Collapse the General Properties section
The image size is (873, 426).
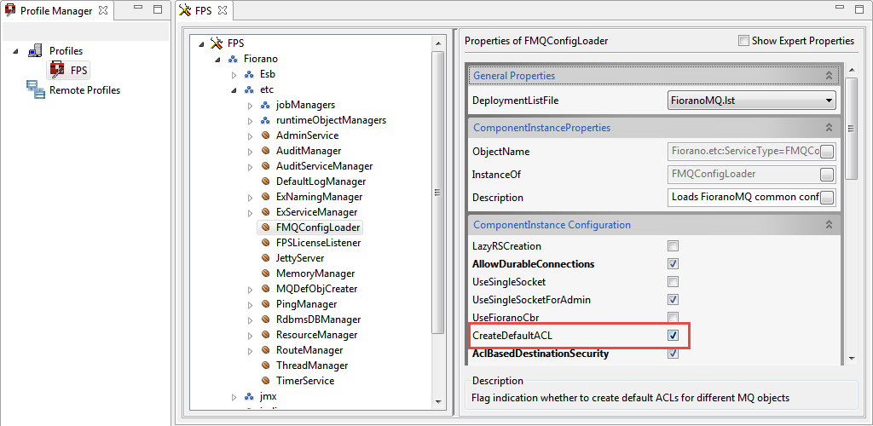[x=828, y=76]
